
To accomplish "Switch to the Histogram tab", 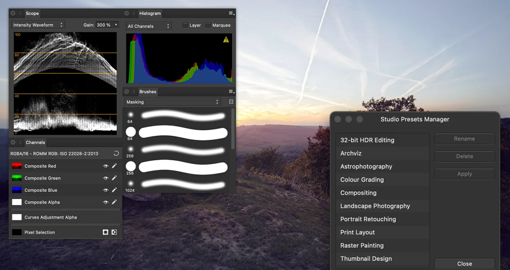I will click(x=150, y=13).
